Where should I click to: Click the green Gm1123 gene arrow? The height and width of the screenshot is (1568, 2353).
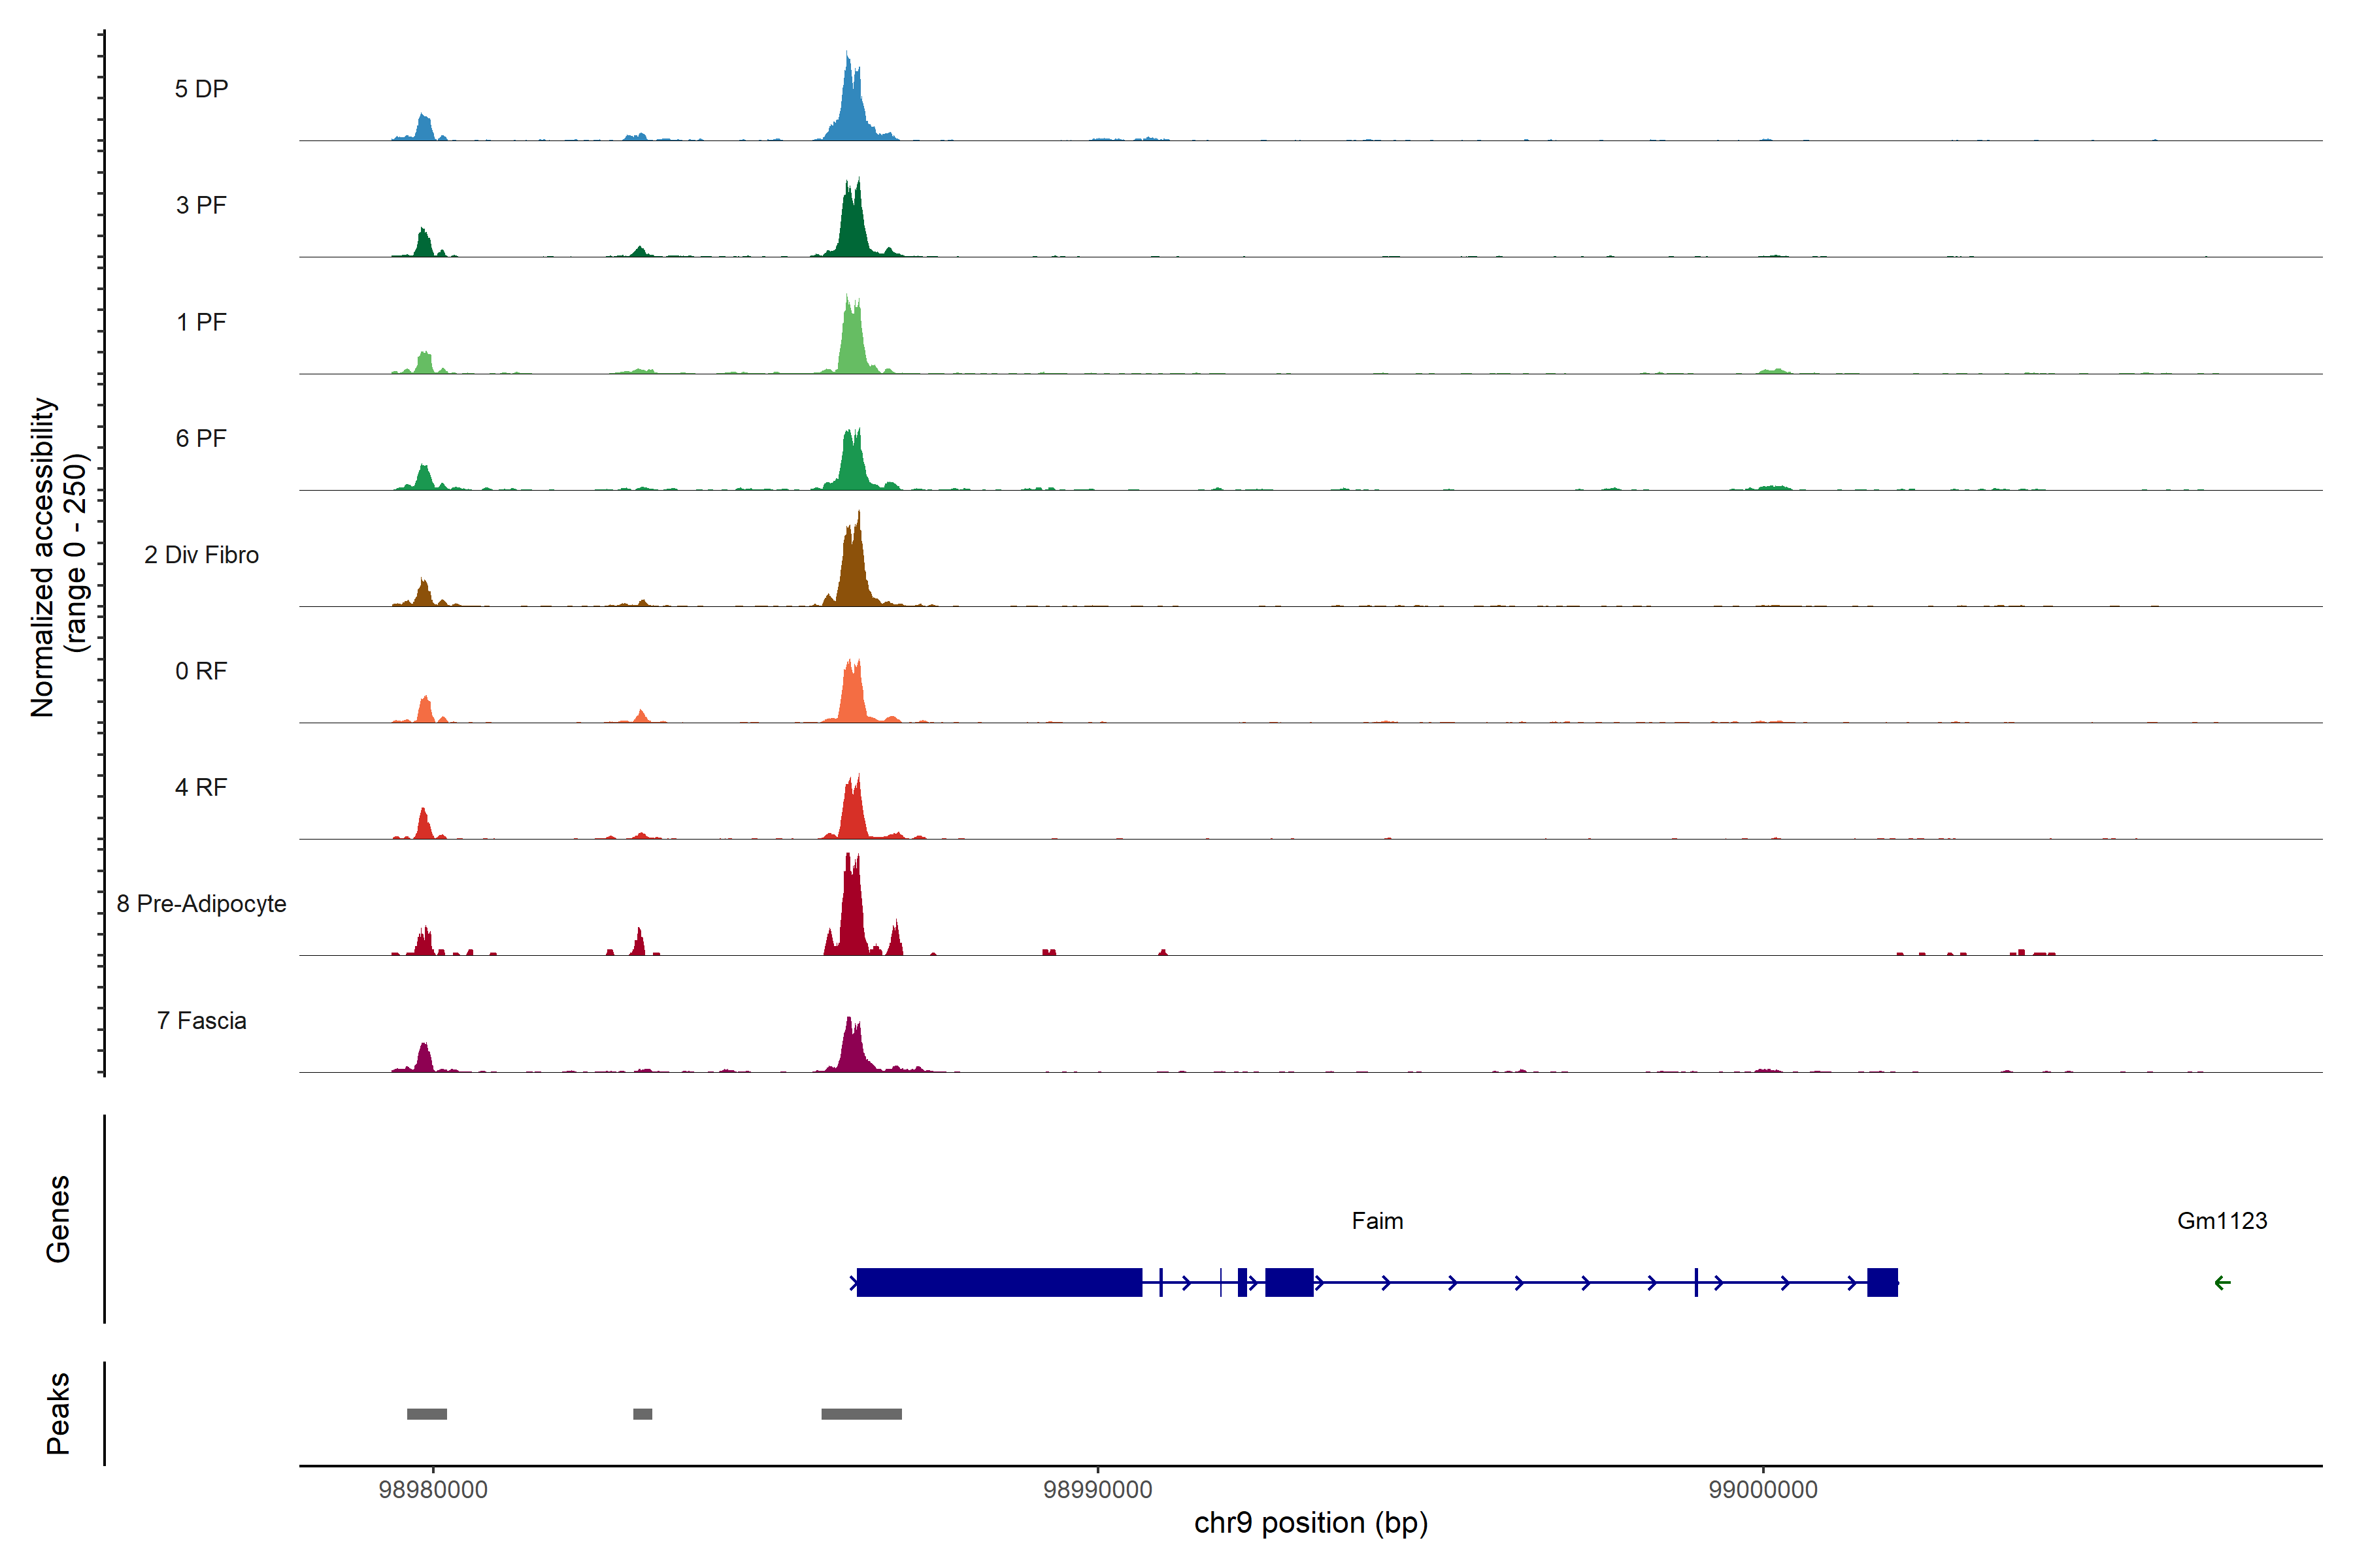(x=2222, y=1282)
